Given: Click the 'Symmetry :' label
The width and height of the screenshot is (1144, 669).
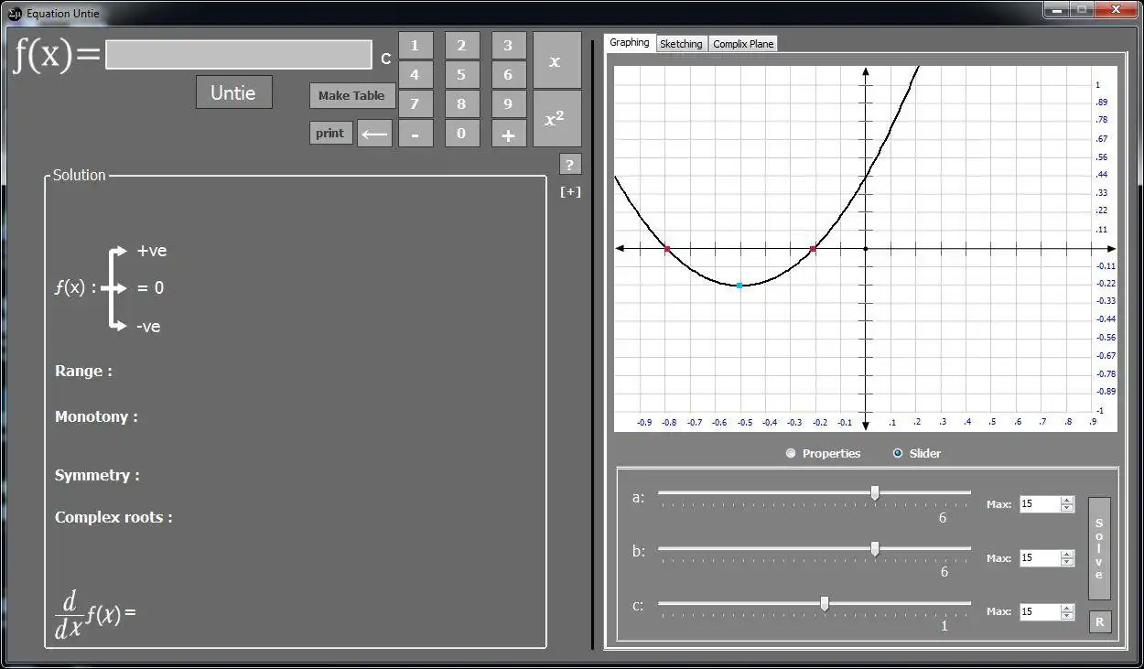Looking at the screenshot, I should (x=97, y=475).
